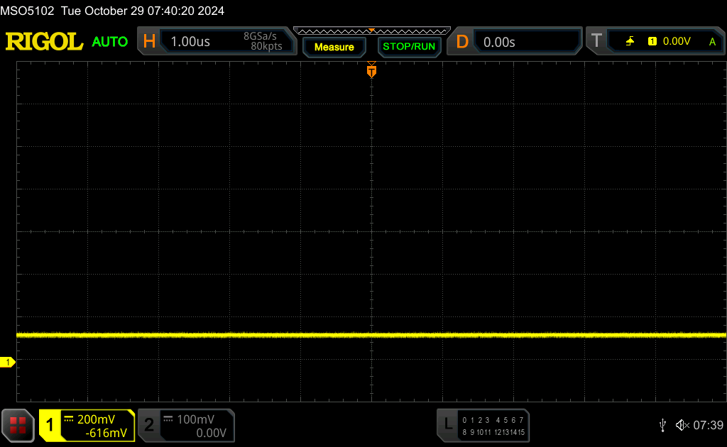Toggle channel 1 using its yellow label
The width and height of the screenshot is (727, 447).
(x=50, y=426)
